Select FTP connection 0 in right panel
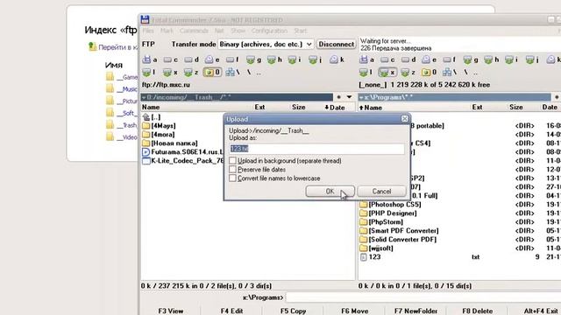The width and height of the screenshot is (561, 315). coord(429,72)
